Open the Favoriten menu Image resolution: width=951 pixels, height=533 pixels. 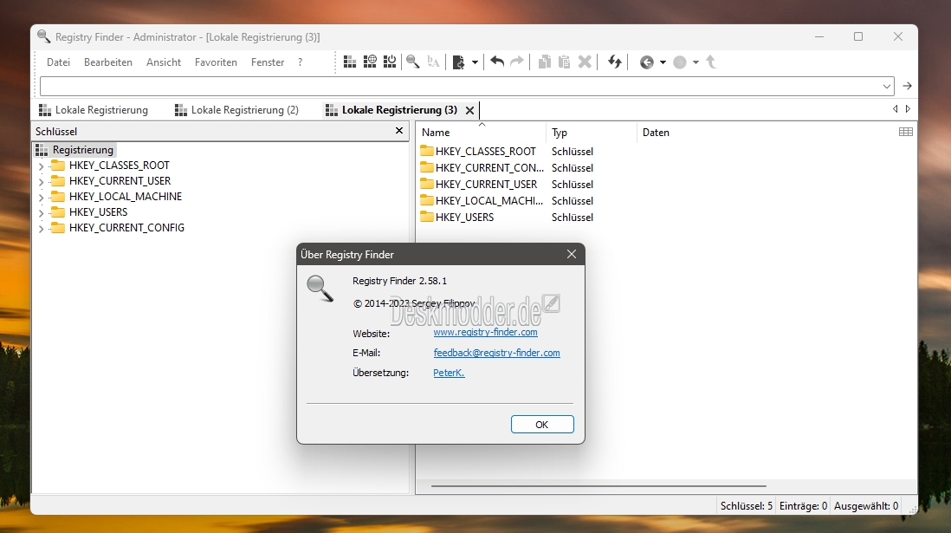(x=216, y=62)
